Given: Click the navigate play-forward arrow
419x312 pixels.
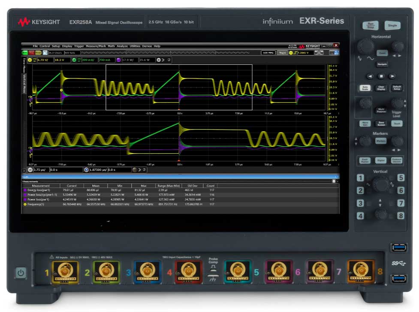Looking at the screenshot, I should [392, 76].
